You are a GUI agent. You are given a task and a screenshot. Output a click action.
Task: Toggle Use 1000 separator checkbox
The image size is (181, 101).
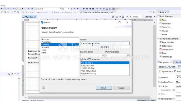(x=81, y=59)
